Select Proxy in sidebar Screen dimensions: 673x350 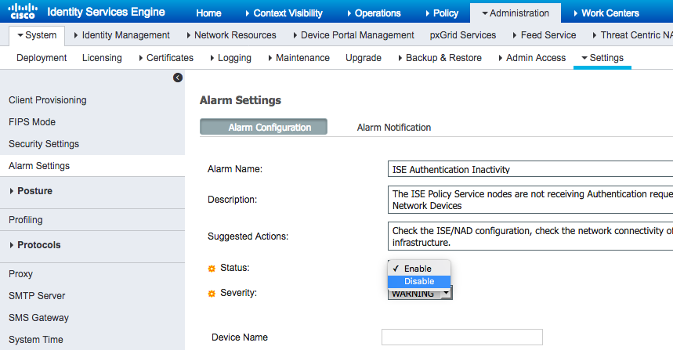20,273
